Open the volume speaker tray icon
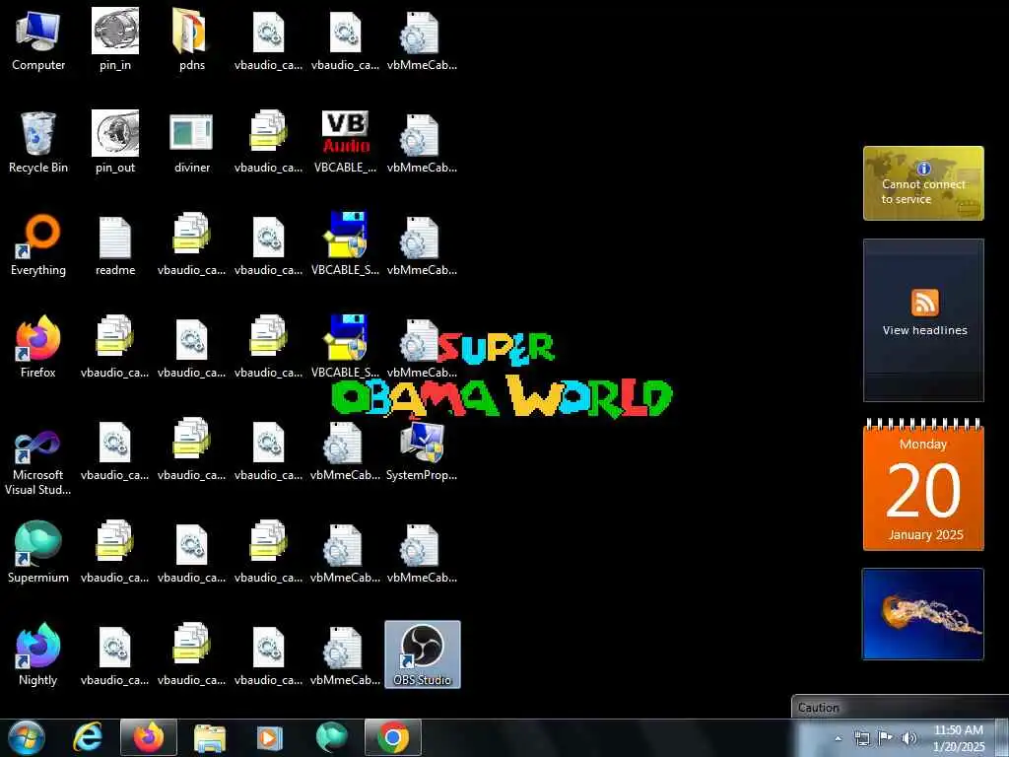 point(908,738)
